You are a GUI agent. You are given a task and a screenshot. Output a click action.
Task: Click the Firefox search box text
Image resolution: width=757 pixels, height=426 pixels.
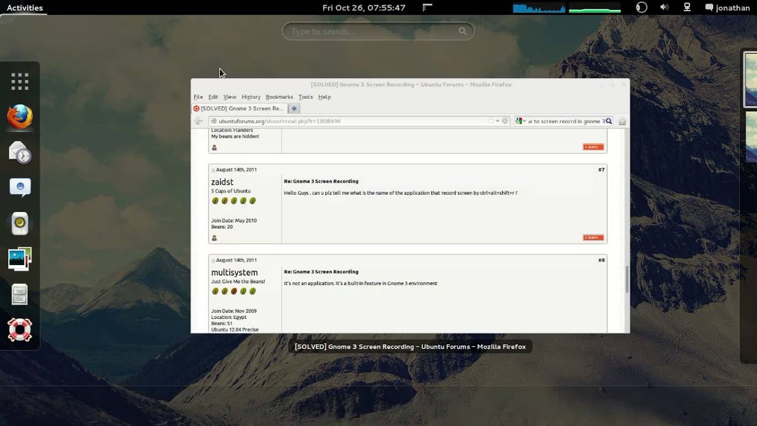pyautogui.click(x=566, y=121)
